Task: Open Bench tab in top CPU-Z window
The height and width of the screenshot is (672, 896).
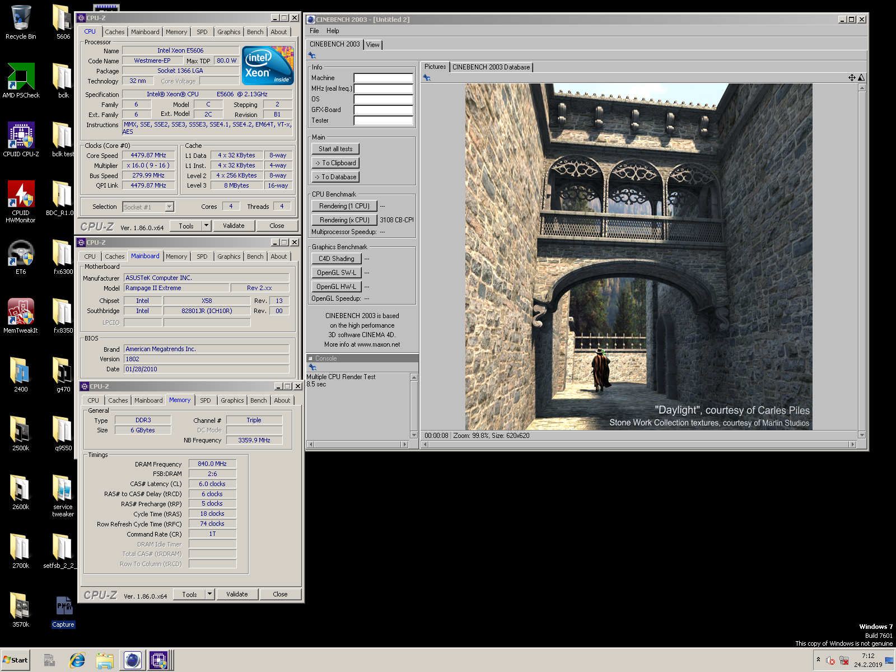Action: (x=255, y=32)
